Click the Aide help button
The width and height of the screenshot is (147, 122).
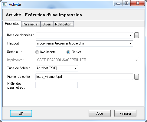pyautogui.click(x=100, y=114)
